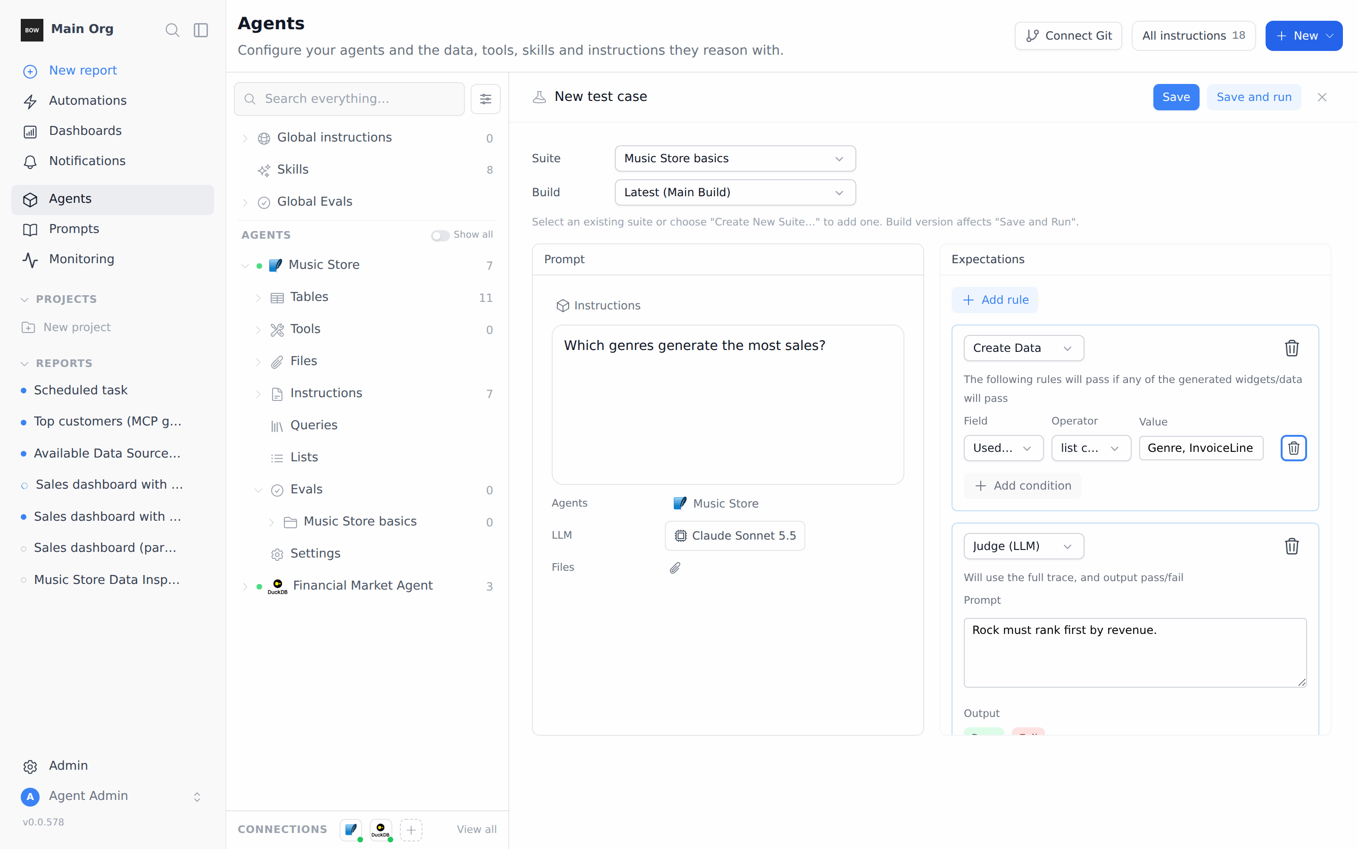Click Add condition in Create Data rule
1358x849 pixels.
click(1022, 486)
